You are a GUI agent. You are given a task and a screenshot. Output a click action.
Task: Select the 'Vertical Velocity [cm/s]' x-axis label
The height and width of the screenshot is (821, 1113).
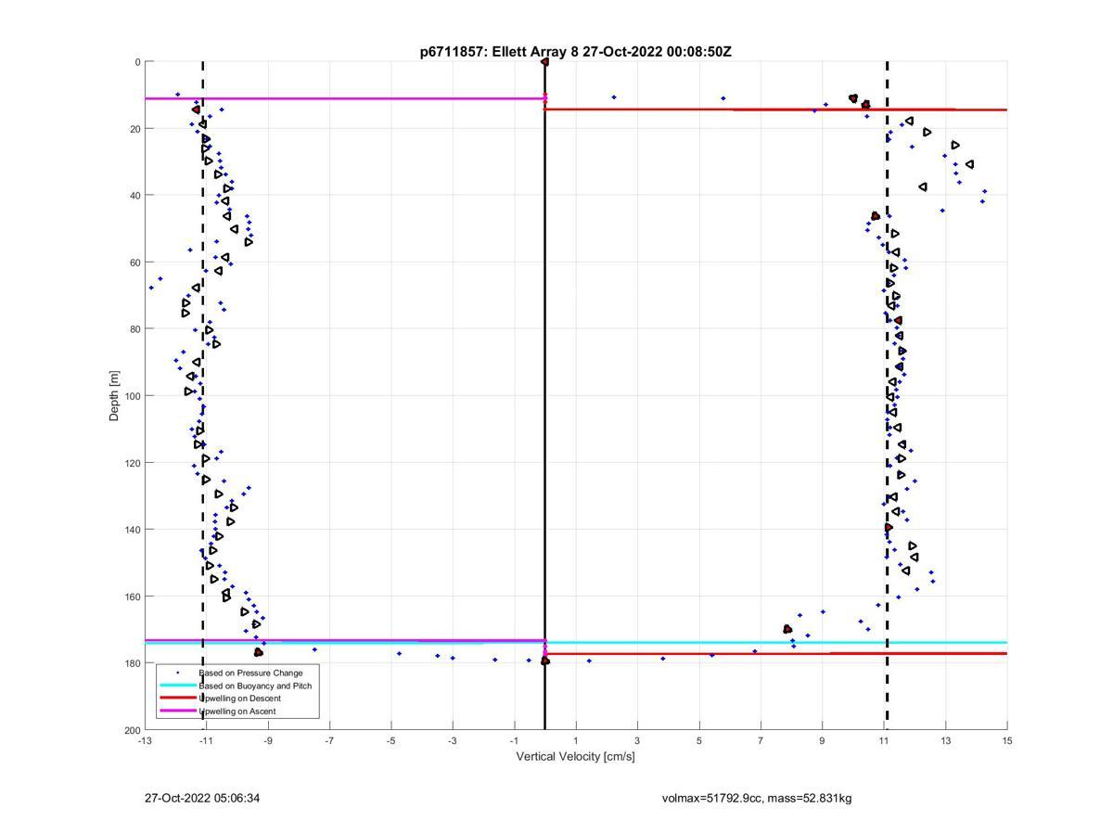click(576, 757)
